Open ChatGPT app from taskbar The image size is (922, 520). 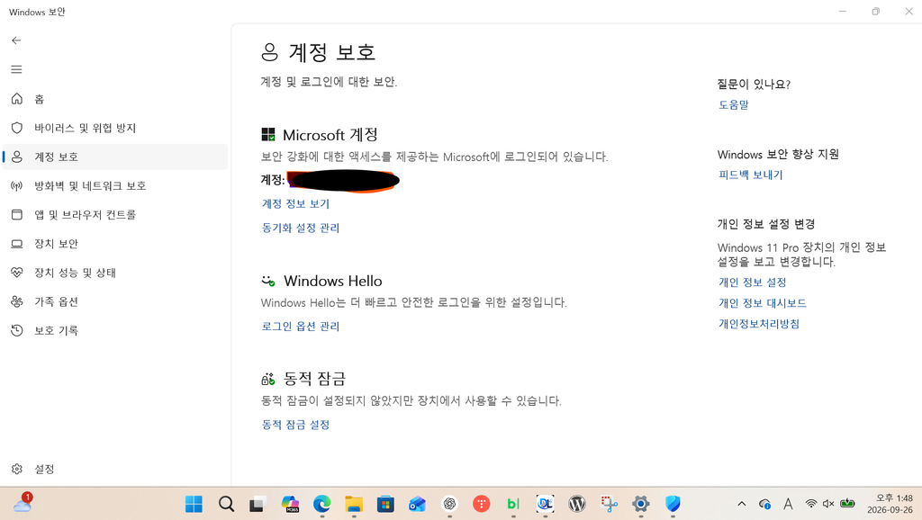449,504
